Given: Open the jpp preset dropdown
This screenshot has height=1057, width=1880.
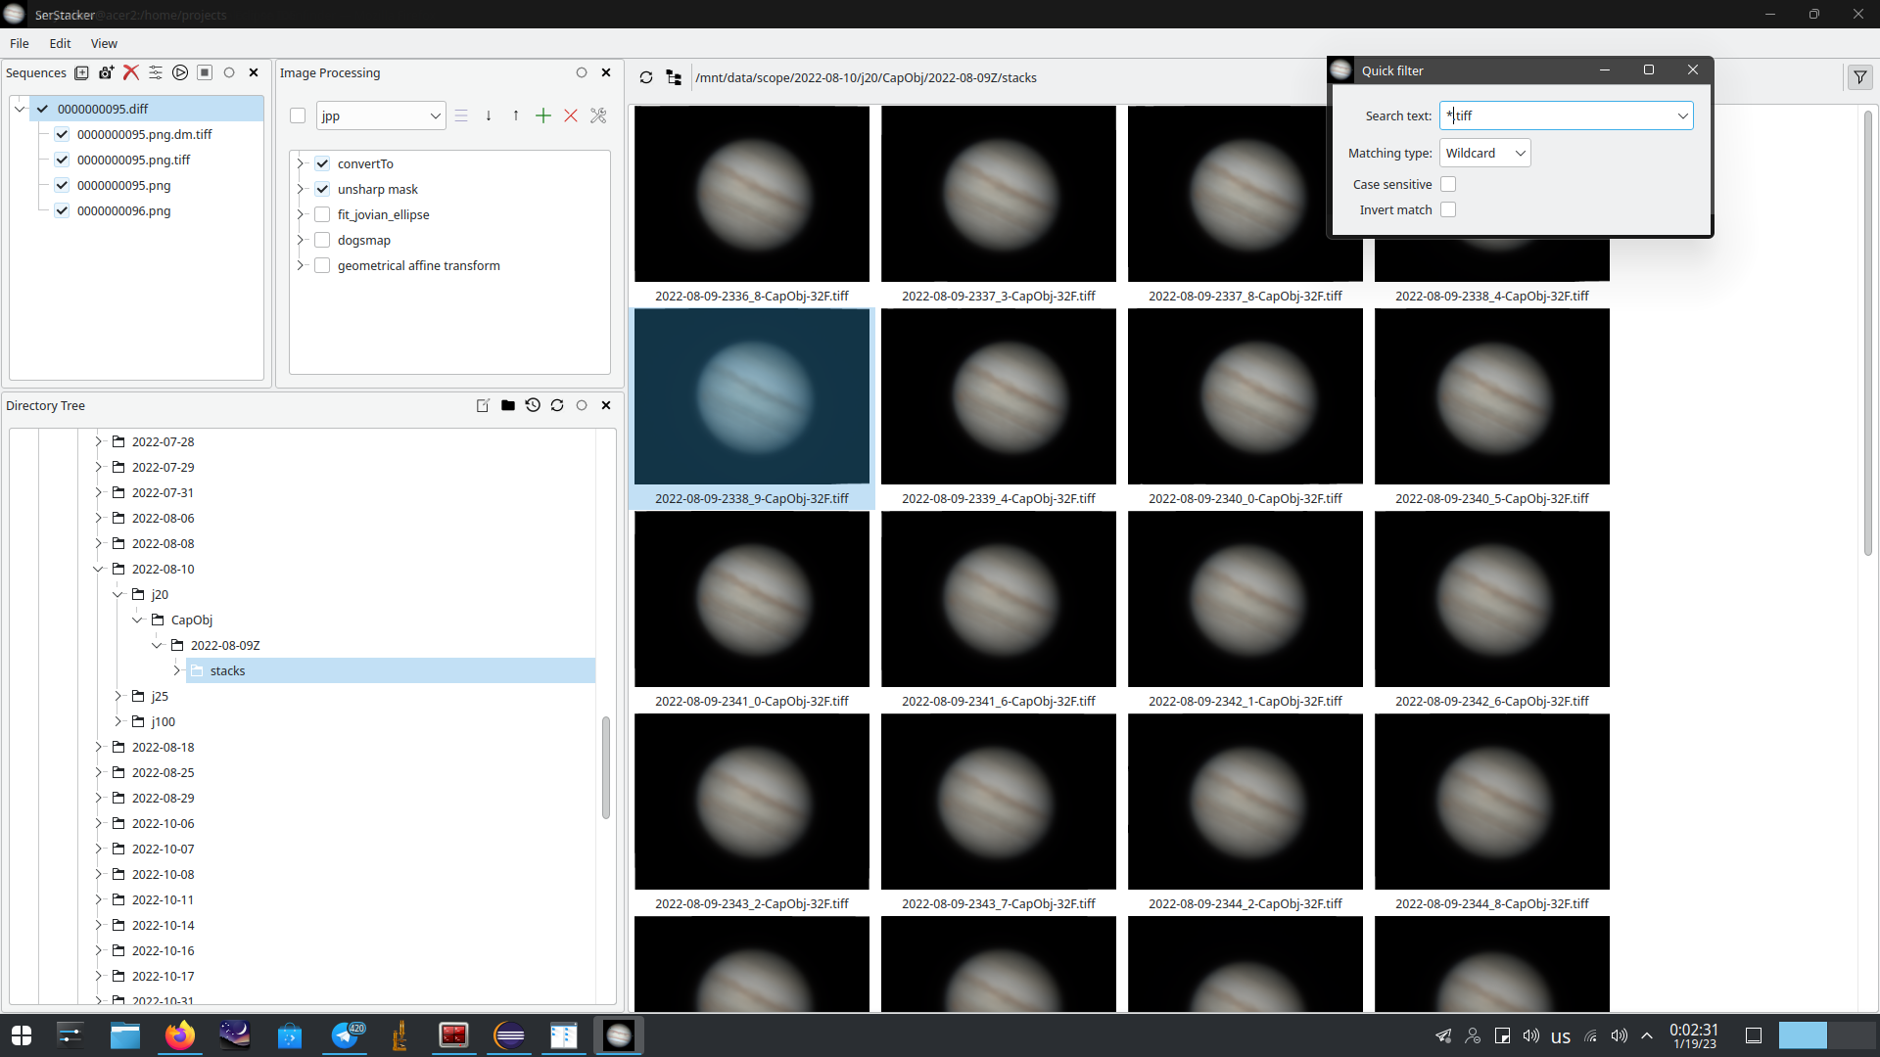Looking at the screenshot, I should tap(381, 115).
